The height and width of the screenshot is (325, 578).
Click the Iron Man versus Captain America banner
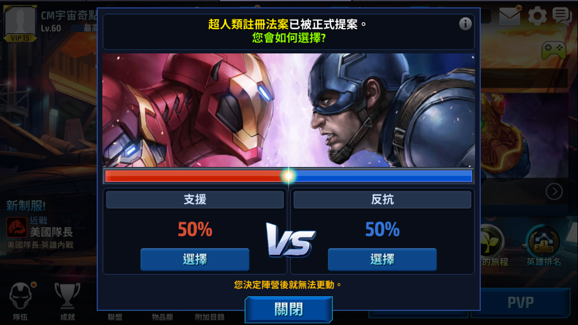click(x=288, y=110)
